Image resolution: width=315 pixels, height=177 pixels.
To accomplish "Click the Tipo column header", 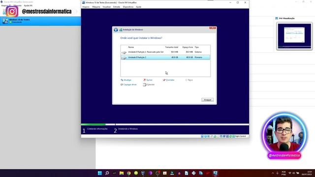I will (197, 47).
